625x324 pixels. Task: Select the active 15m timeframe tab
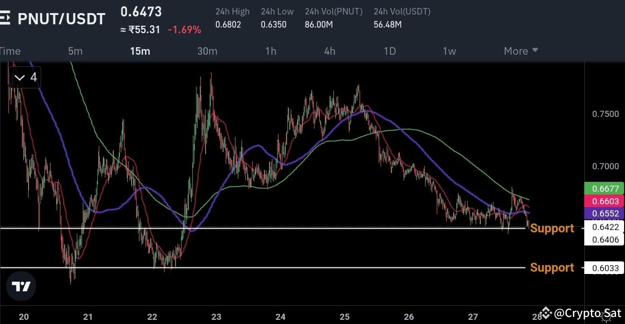(x=140, y=51)
